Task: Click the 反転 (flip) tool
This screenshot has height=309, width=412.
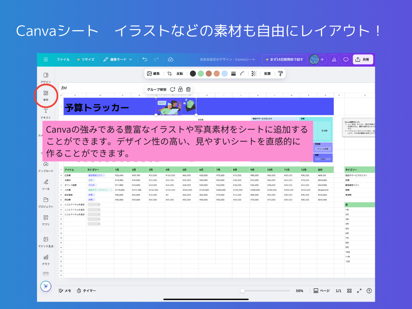Action: tap(180, 73)
